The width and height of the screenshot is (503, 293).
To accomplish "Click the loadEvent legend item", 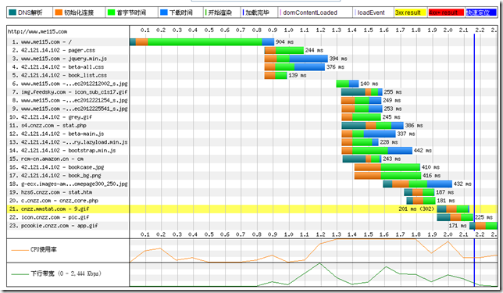I will pyautogui.click(x=369, y=13).
